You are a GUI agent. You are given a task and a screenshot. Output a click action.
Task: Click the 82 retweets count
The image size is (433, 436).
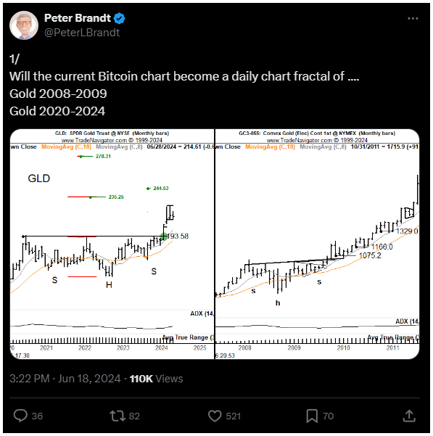(134, 416)
